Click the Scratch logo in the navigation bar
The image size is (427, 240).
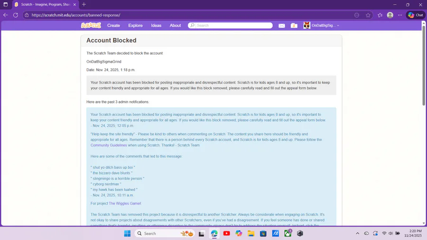[91, 25]
